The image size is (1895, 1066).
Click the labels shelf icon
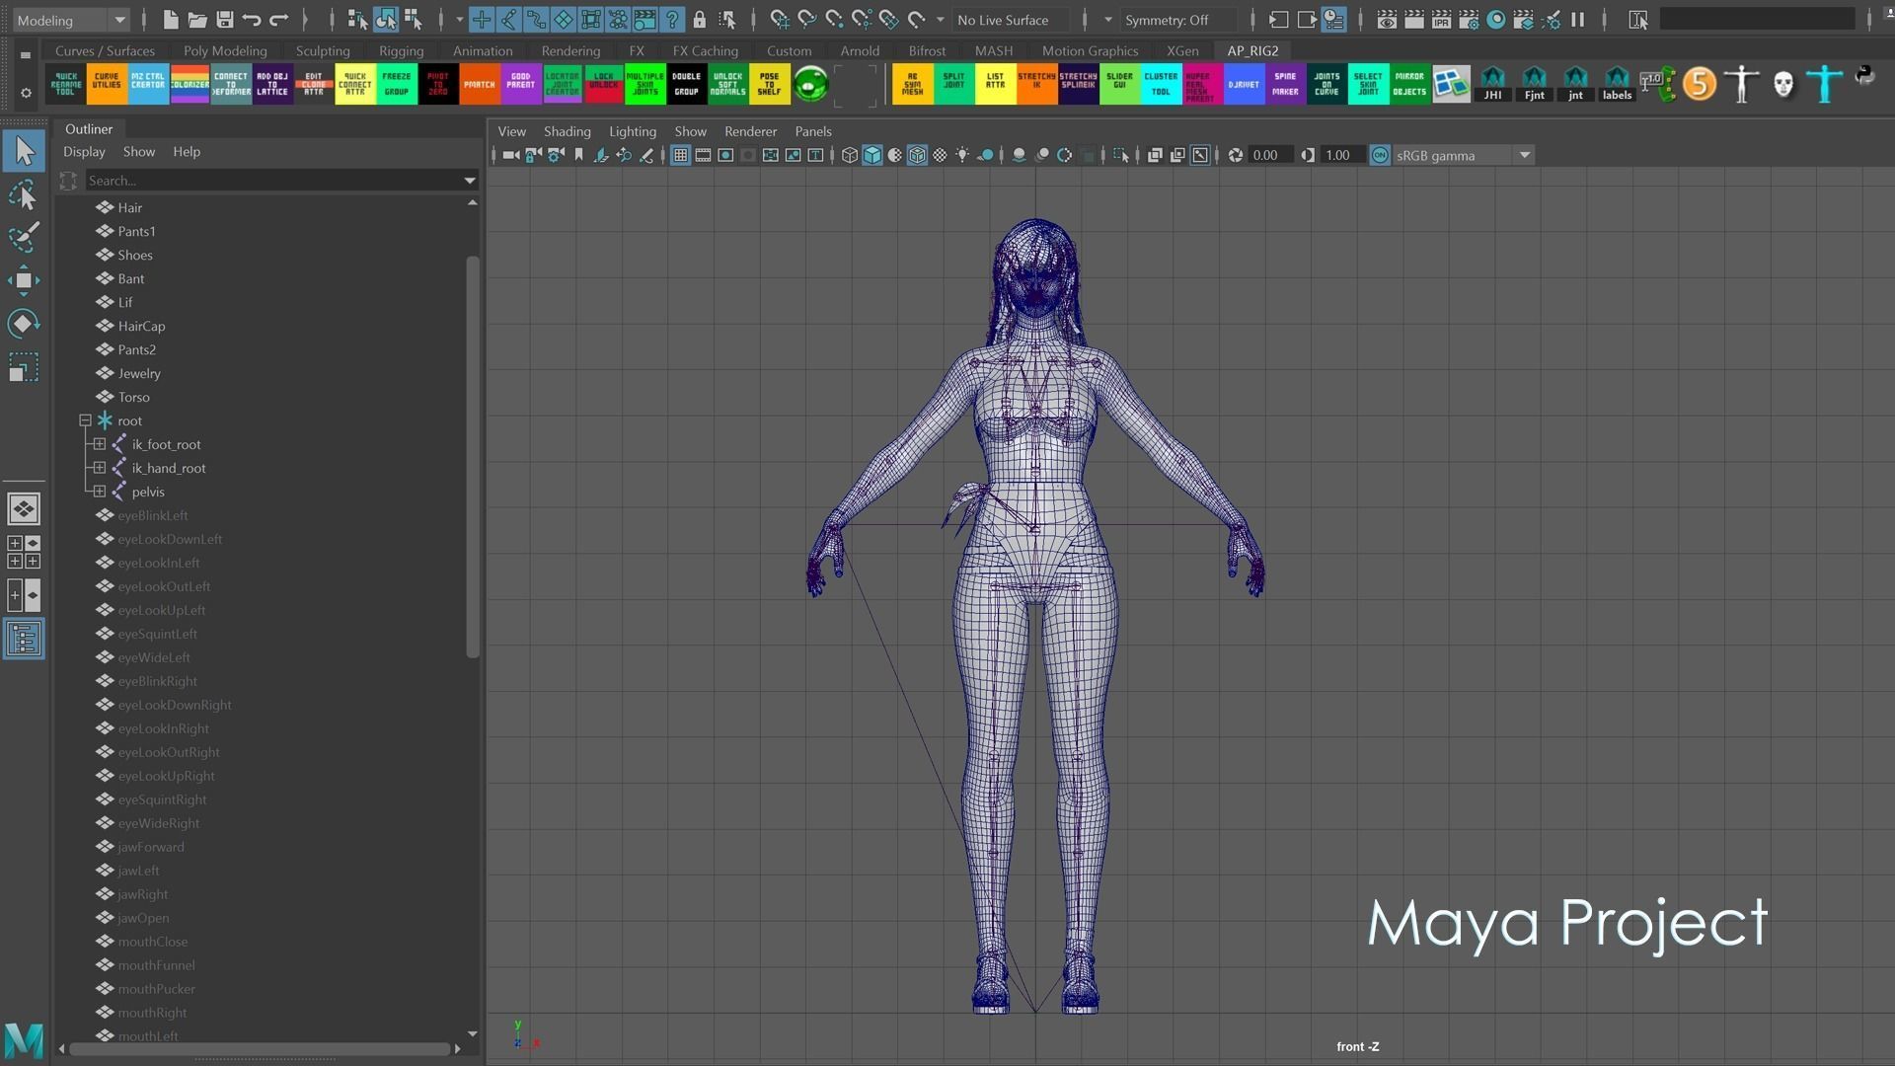1617,84
